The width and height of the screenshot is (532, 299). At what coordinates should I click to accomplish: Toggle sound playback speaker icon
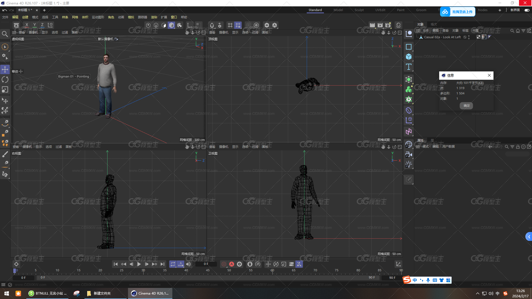[188, 264]
